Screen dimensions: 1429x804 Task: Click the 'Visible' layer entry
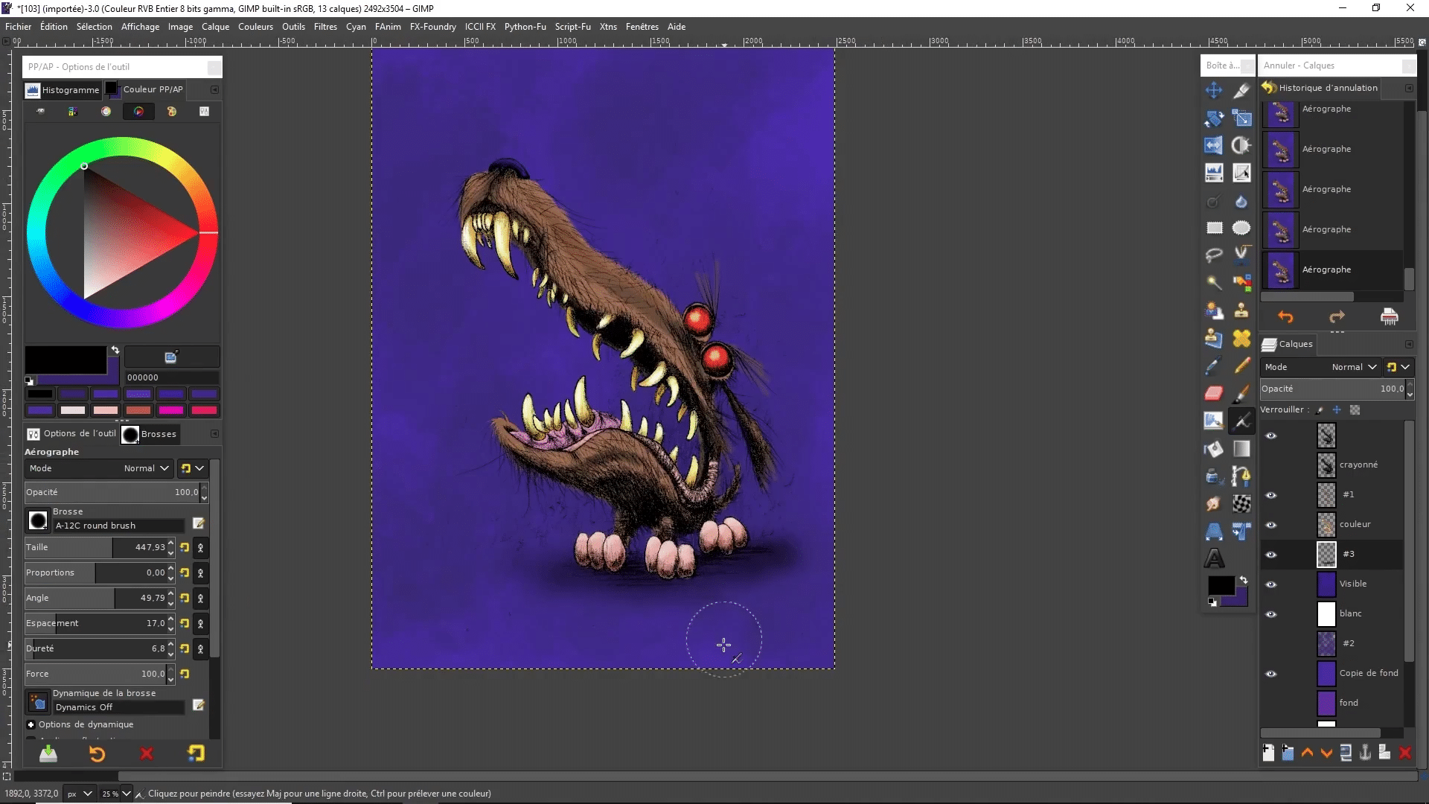1353,584
